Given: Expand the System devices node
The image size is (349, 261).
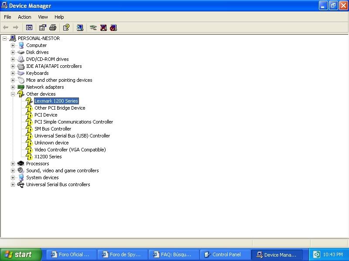Looking at the screenshot, I should [13, 177].
